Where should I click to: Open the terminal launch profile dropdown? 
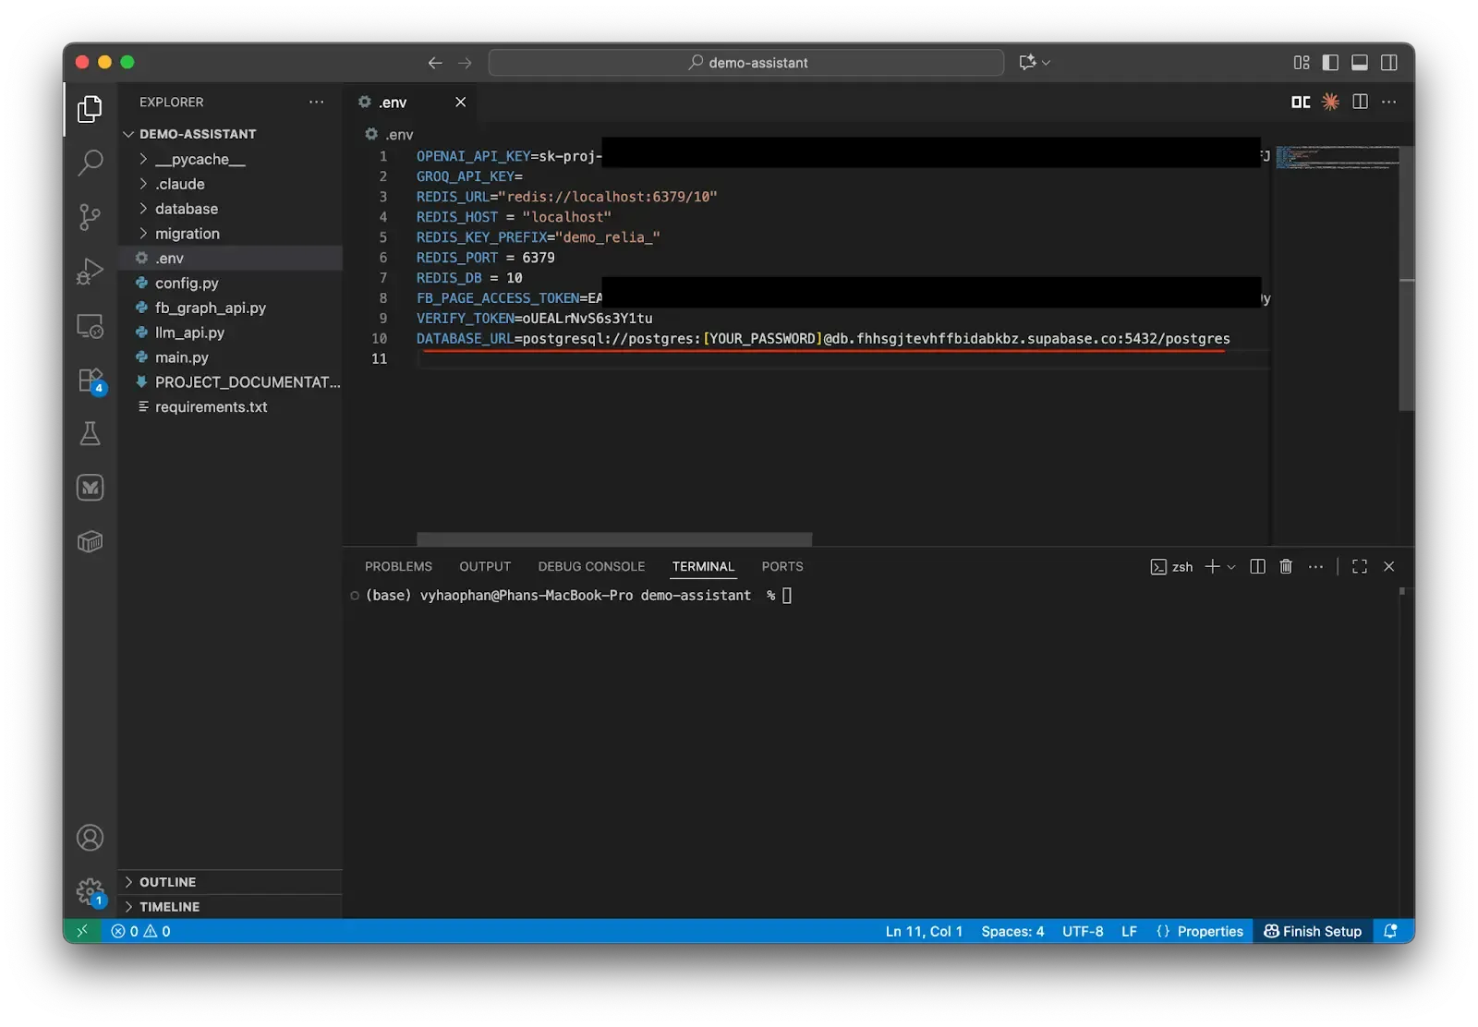point(1230,566)
